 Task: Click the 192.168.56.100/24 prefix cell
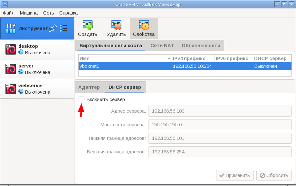192,66
